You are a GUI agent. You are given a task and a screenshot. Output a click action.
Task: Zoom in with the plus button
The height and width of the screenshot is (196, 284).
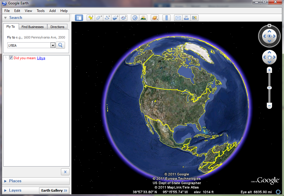(x=269, y=70)
